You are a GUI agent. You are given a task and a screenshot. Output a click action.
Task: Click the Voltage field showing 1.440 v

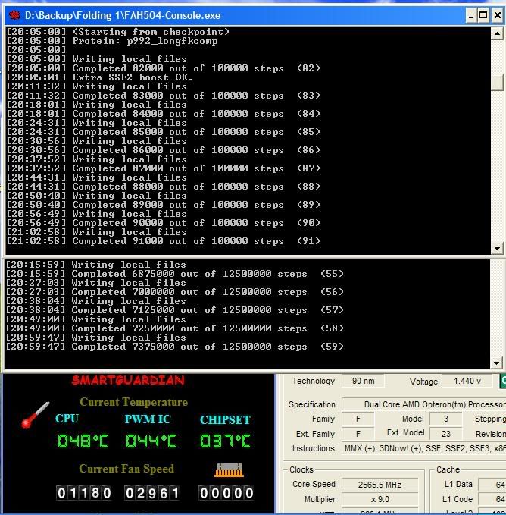coord(467,381)
